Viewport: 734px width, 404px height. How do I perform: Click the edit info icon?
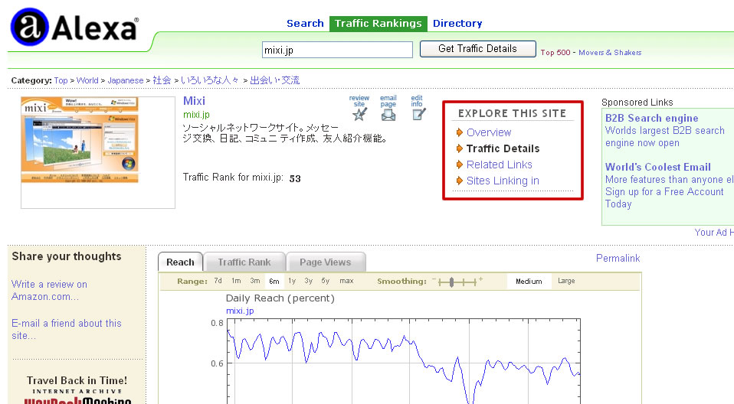click(x=418, y=114)
